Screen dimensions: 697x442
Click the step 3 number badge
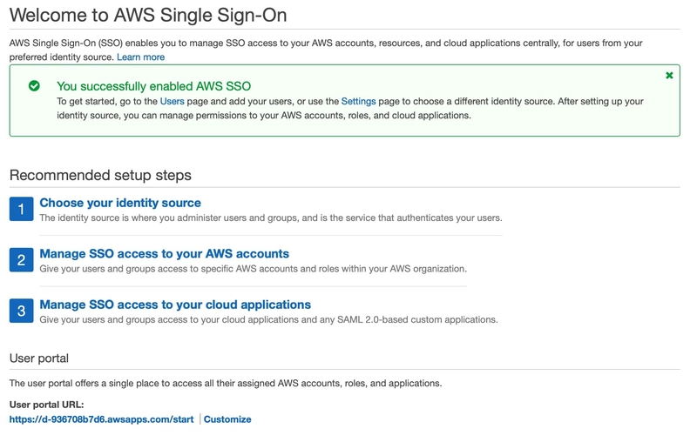click(21, 311)
